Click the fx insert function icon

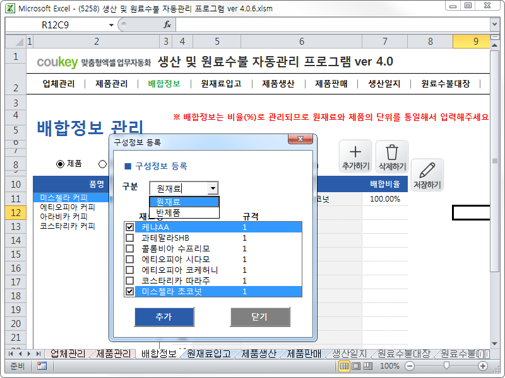[167, 25]
